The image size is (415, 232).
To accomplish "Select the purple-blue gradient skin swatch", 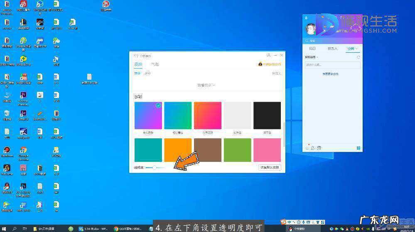I will click(148, 115).
